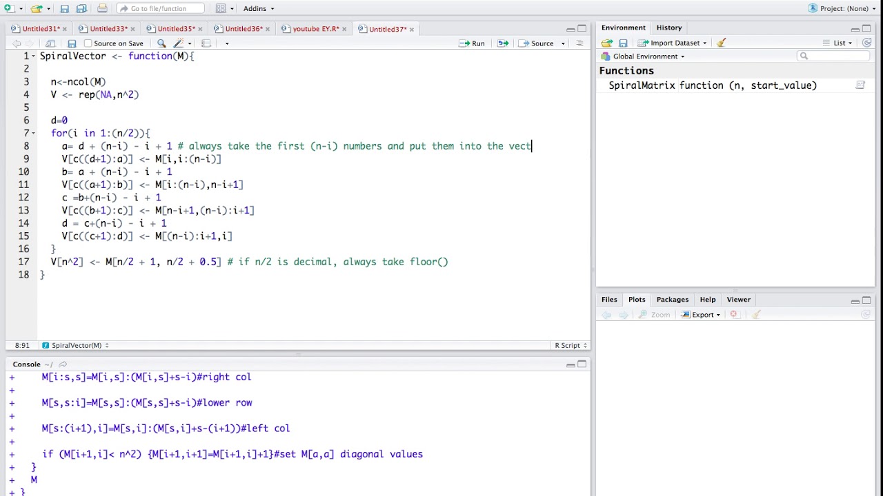Click the open file folder icon
The width and height of the screenshot is (883, 496).
point(36,8)
